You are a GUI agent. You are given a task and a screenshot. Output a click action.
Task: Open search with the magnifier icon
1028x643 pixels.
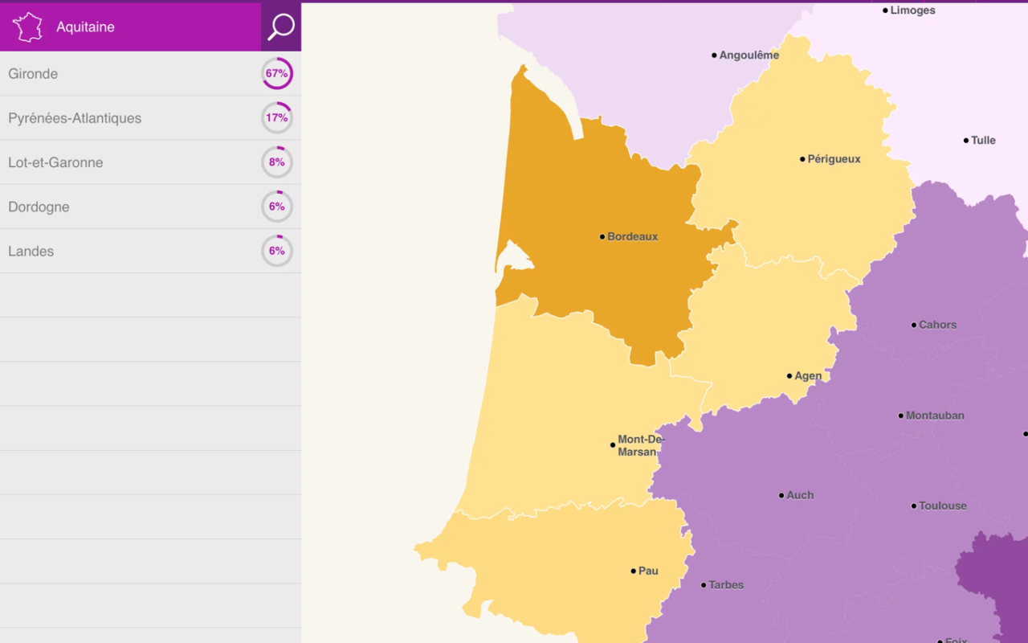[281, 27]
